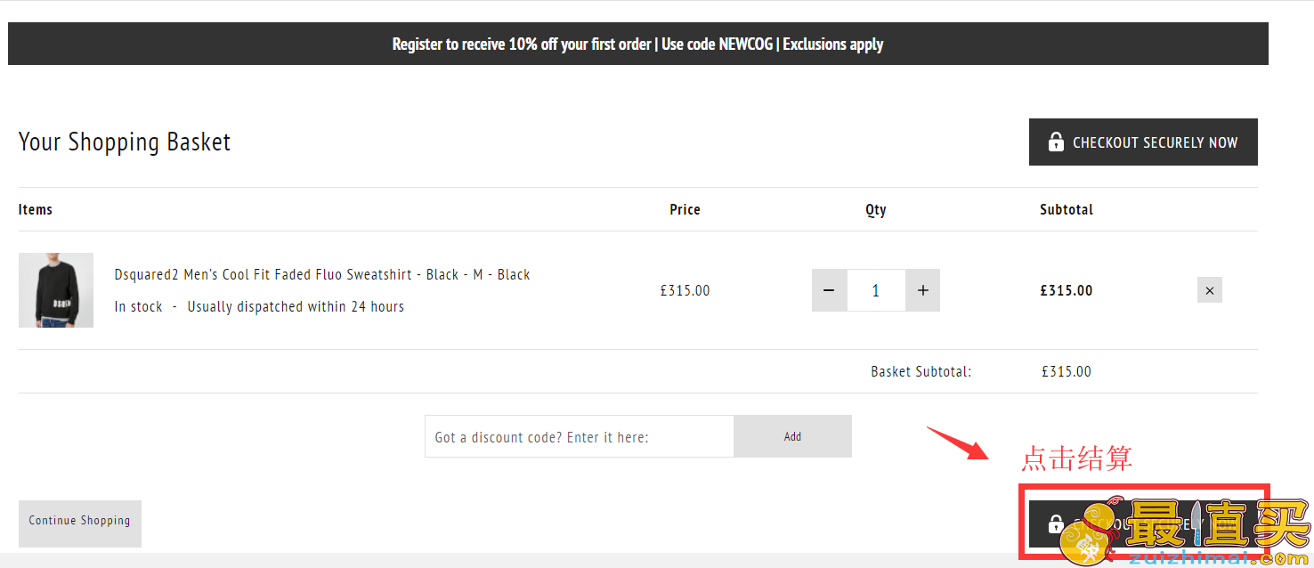Click the Add discount code button
This screenshot has height=568, width=1314.
(x=792, y=436)
